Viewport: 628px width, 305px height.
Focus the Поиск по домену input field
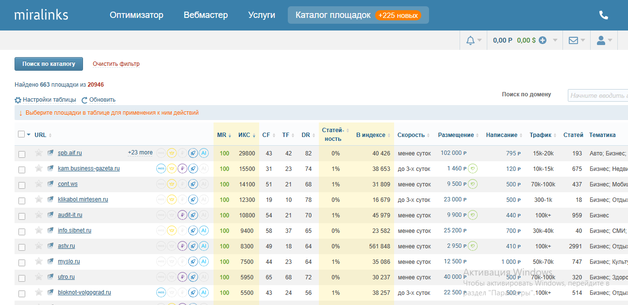pos(597,95)
